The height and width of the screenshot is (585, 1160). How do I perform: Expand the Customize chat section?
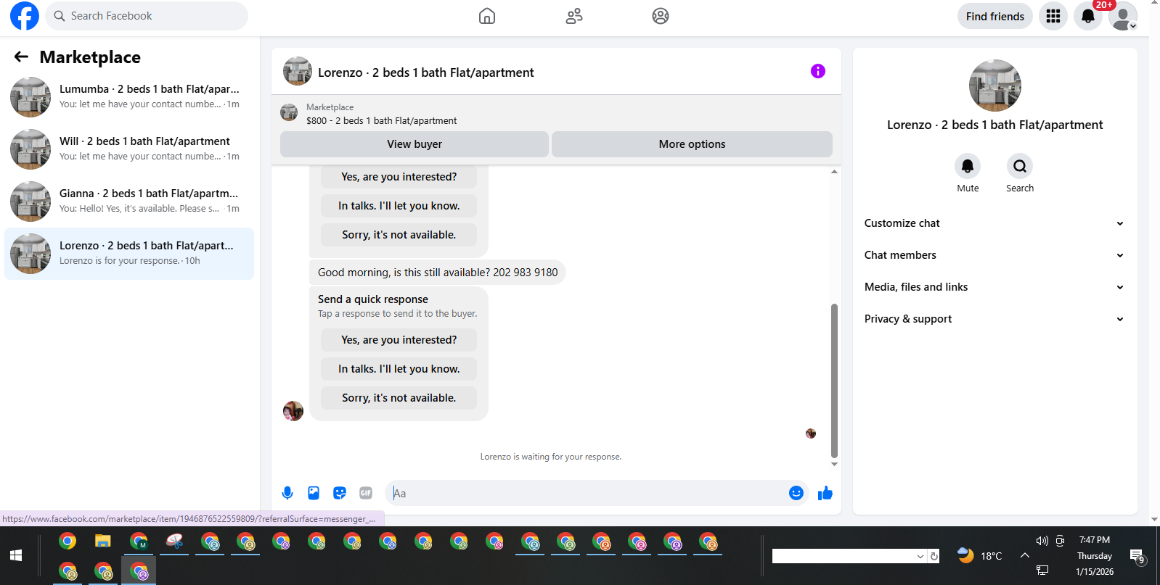click(994, 223)
